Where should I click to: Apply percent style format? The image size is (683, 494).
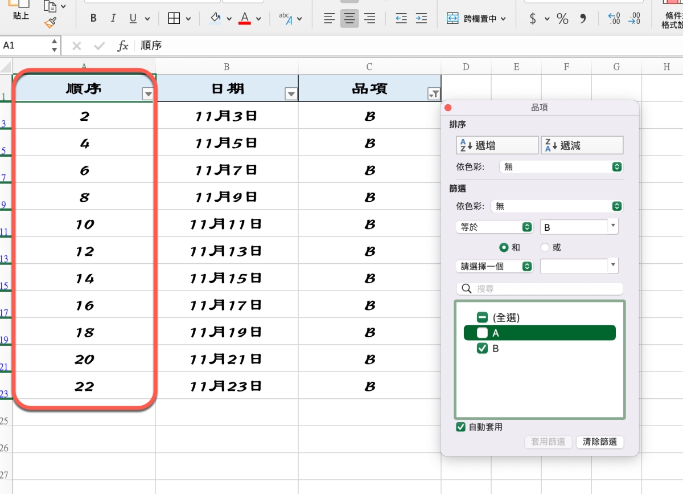pos(562,19)
